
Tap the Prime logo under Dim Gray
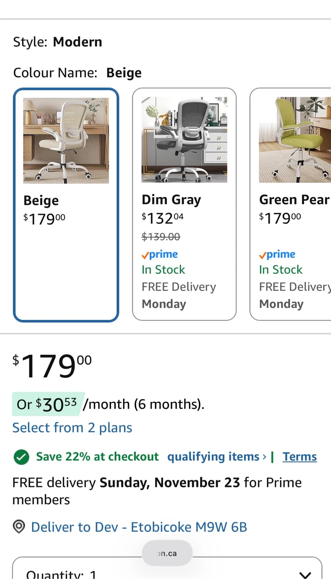[160, 255]
